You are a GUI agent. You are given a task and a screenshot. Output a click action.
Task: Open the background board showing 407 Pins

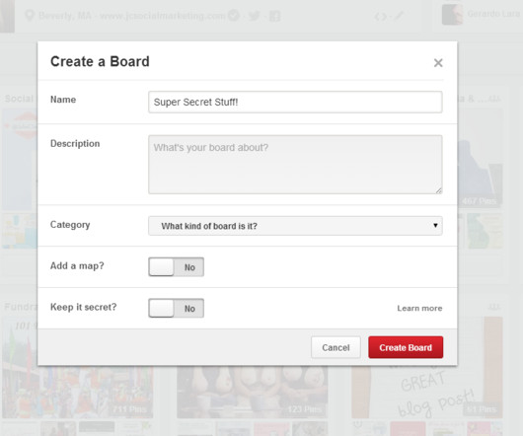click(x=480, y=159)
